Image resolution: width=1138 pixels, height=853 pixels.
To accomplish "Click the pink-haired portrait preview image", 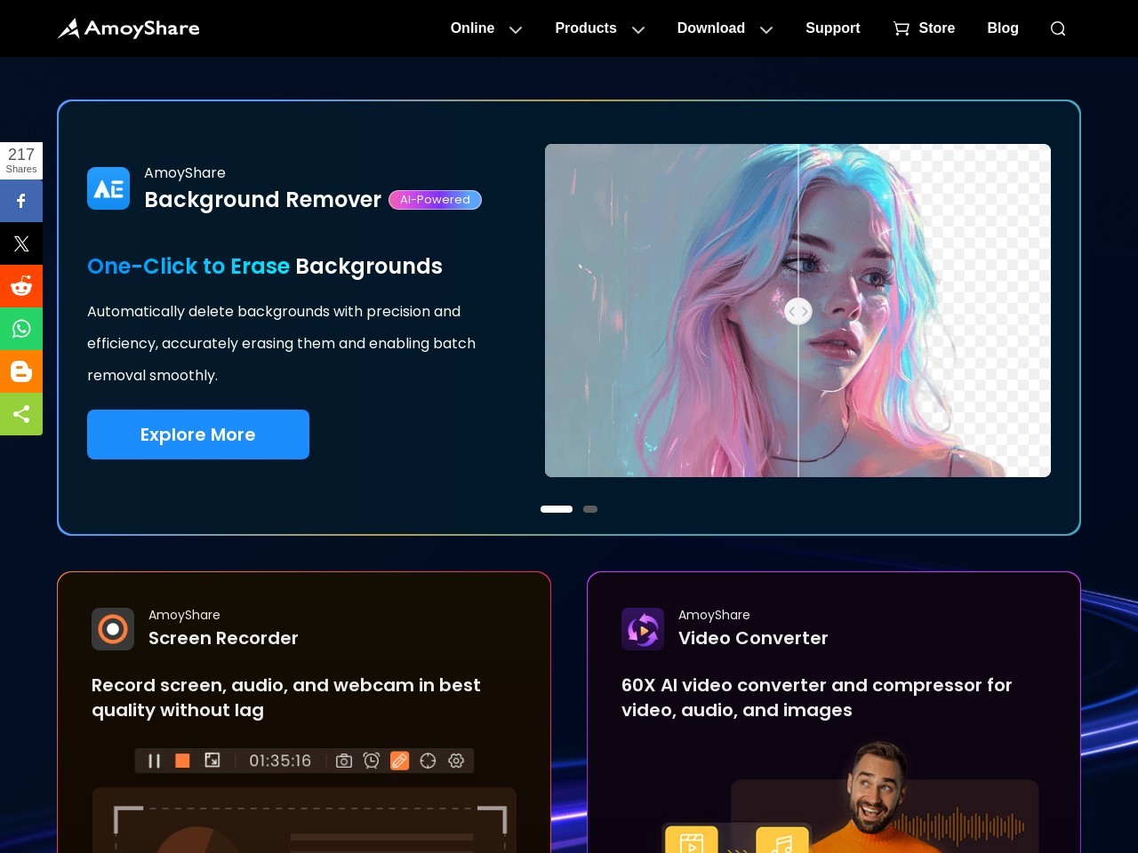I will (797, 310).
